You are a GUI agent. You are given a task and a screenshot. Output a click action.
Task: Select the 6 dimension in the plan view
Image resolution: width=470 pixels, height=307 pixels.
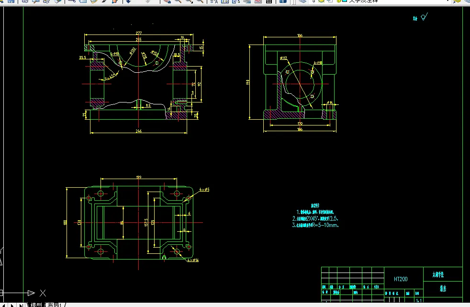[x=189, y=214]
